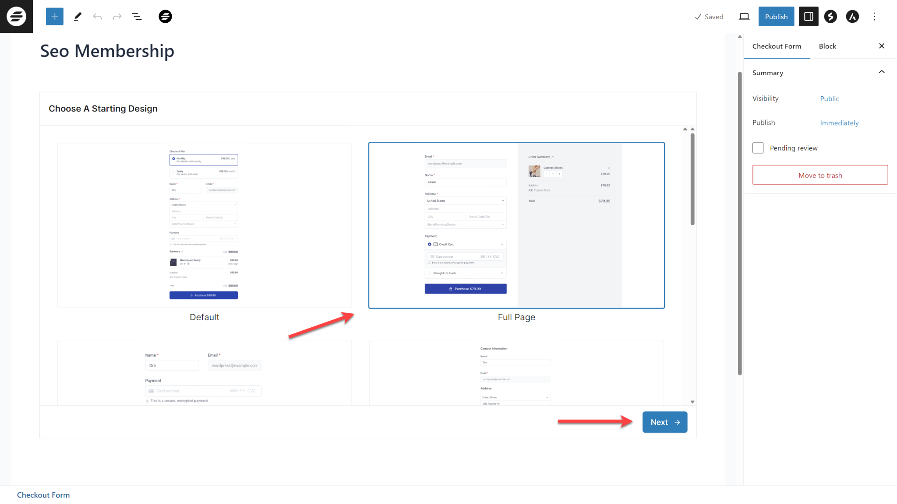Switch to the Block tab in the sidebar
Screen dimensions: 897x504
tap(827, 46)
